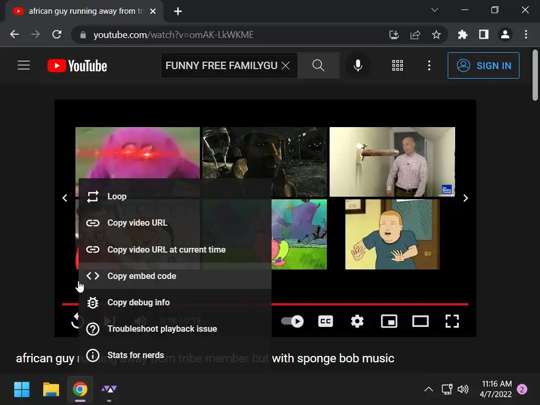This screenshot has height=405, width=540.
Task: Open the clock showing 11:16 AM
Action: [x=496, y=389]
